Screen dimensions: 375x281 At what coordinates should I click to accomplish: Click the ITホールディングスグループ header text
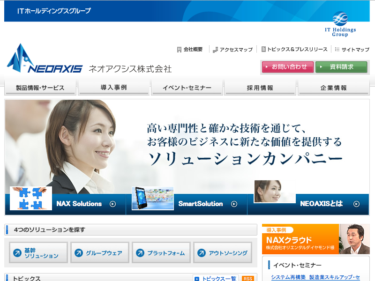(54, 11)
